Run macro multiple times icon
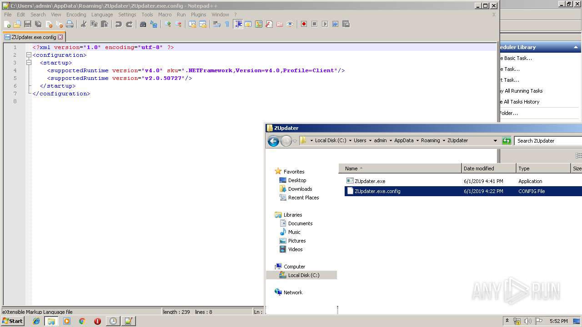 pos(335,24)
